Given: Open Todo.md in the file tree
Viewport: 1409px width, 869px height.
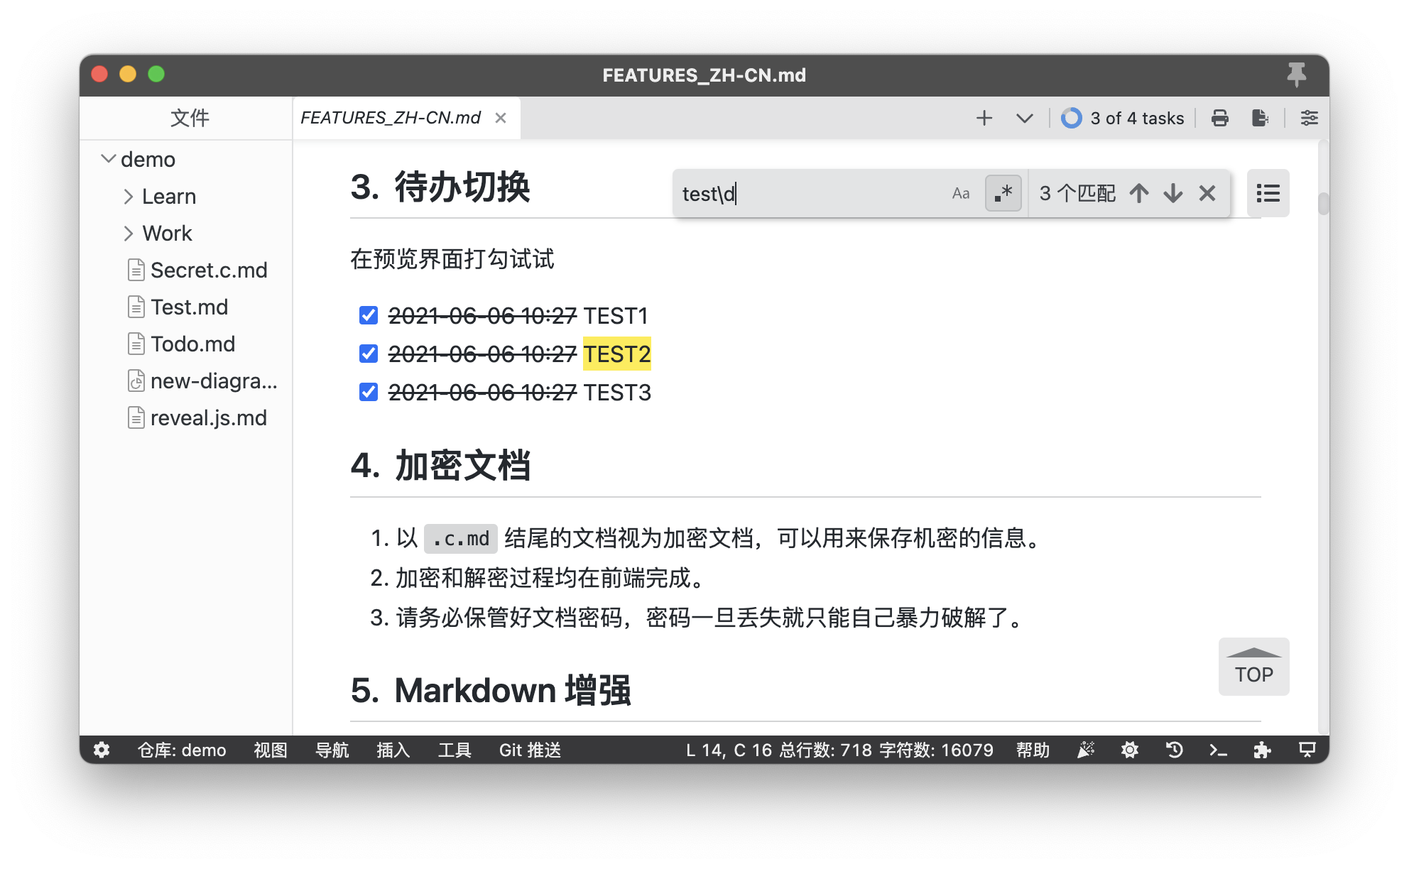Looking at the screenshot, I should 192,344.
